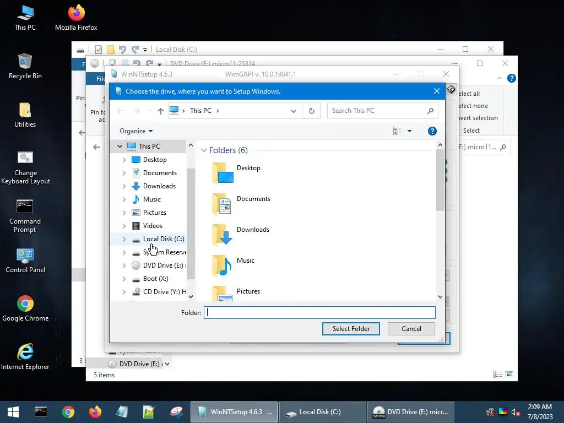Click the blue help icon in dialog
Viewport: 564px width, 423px height.
[x=432, y=131]
